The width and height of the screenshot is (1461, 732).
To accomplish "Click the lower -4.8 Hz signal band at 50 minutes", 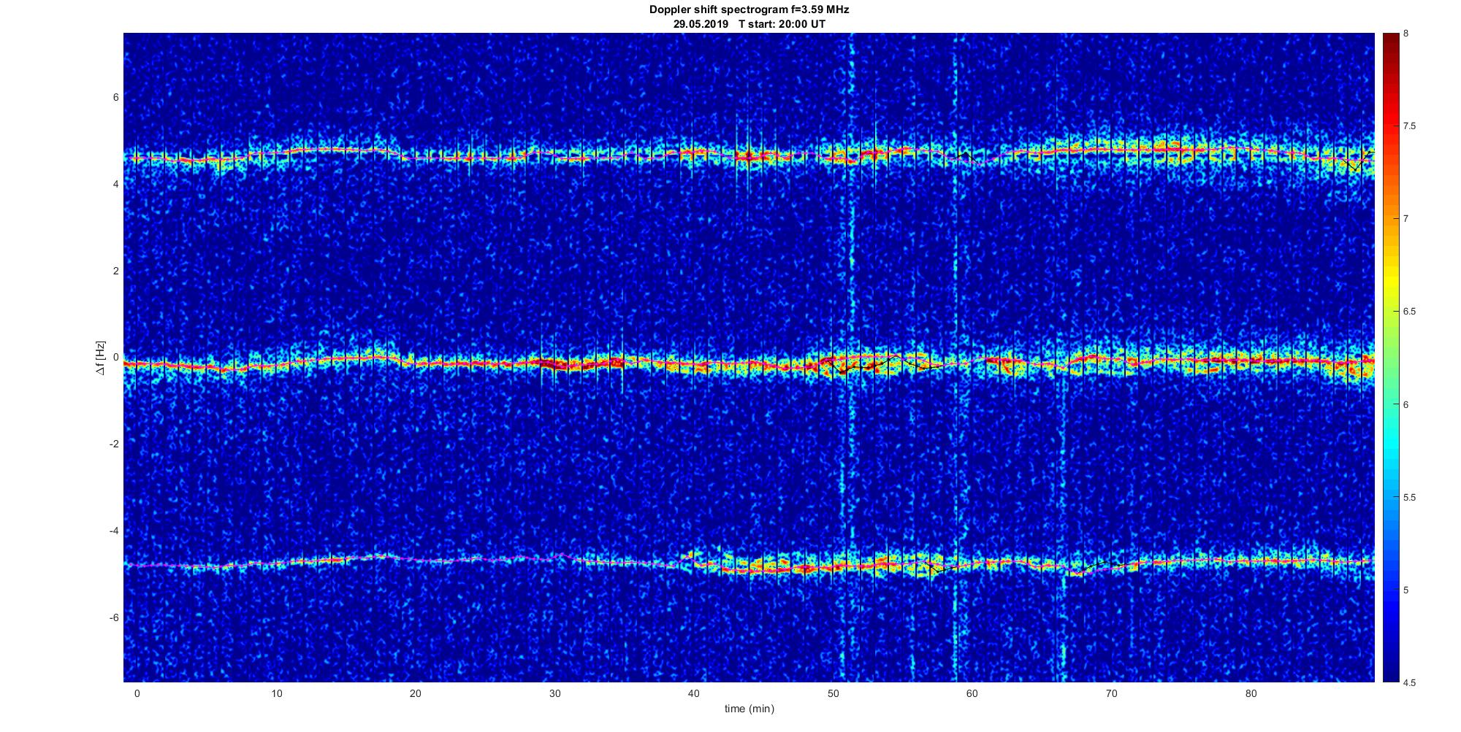I will 833,566.
